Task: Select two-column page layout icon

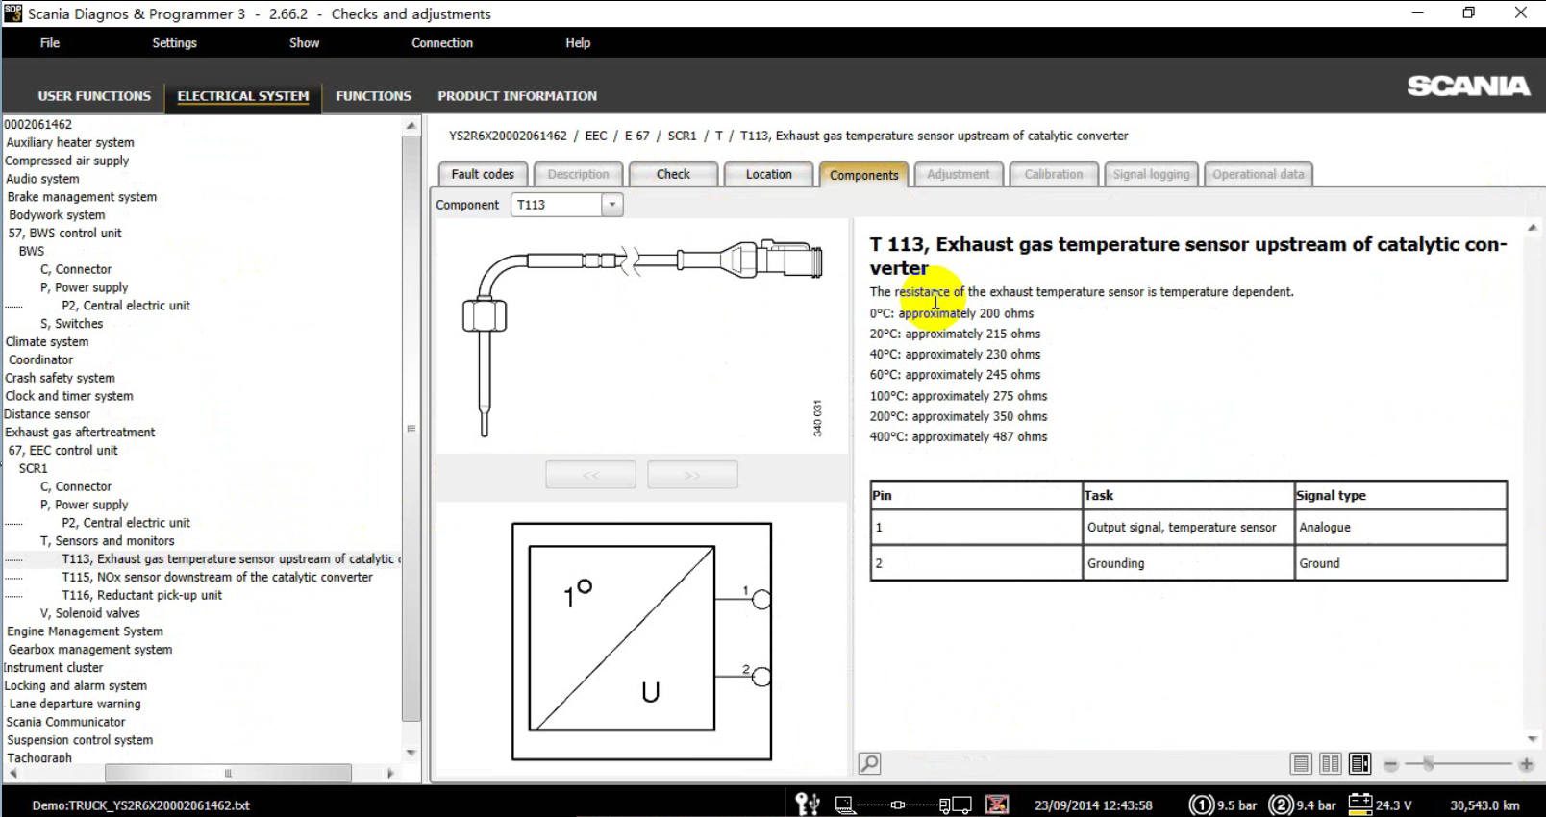Action: 1331,764
